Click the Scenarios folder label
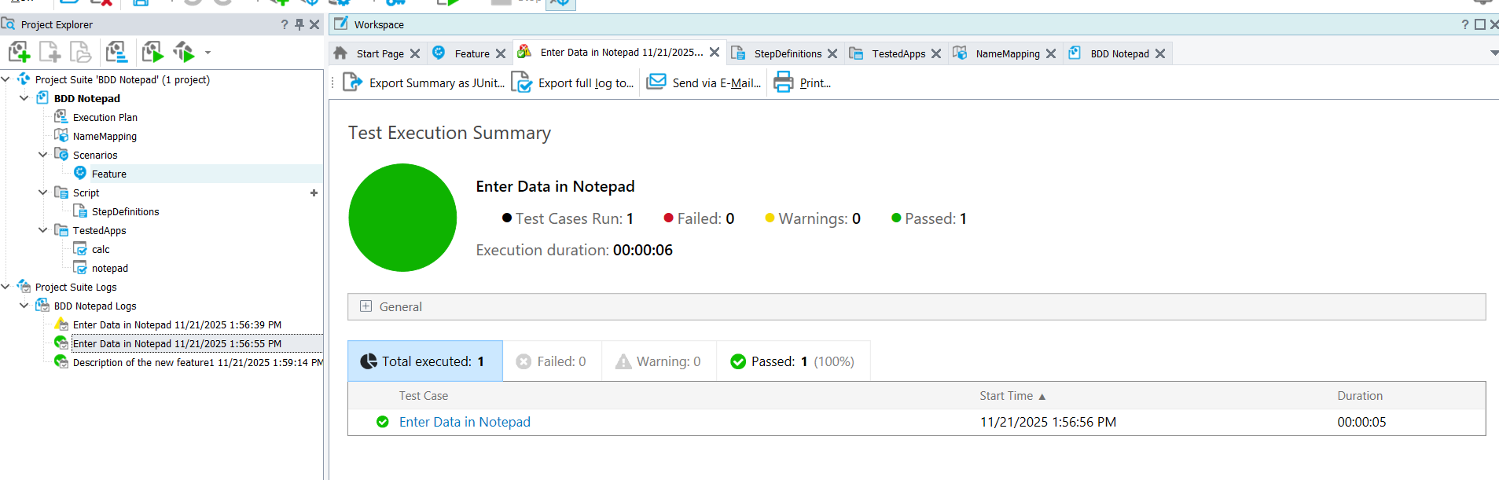This screenshot has width=1499, height=480. pyautogui.click(x=95, y=155)
